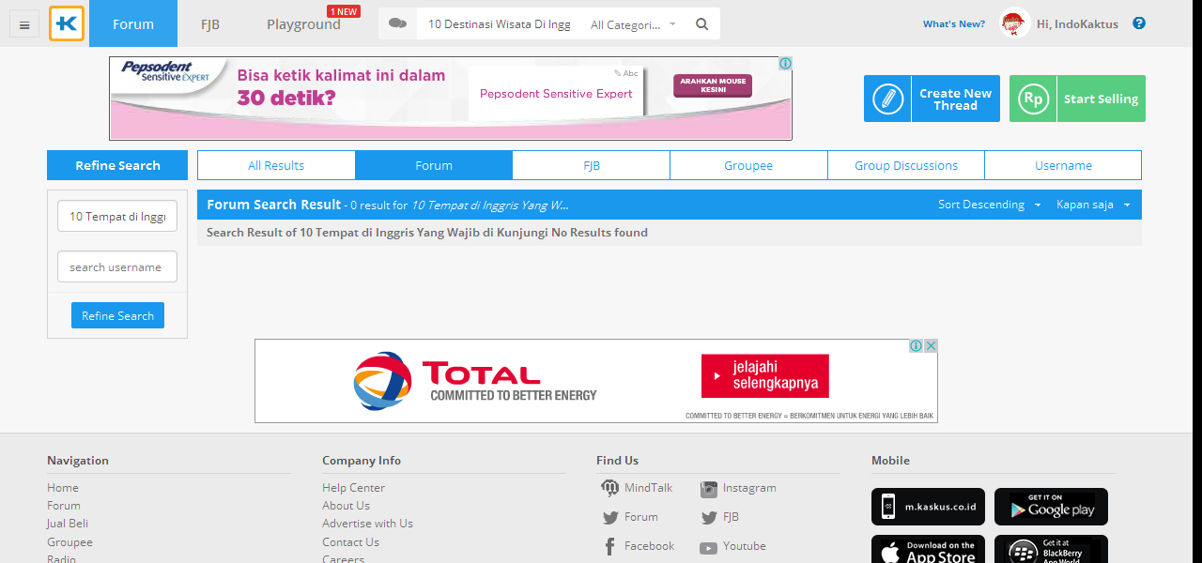Click the jelajahi selengkapnya ad button
Image resolution: width=1202 pixels, height=563 pixels.
coord(765,375)
